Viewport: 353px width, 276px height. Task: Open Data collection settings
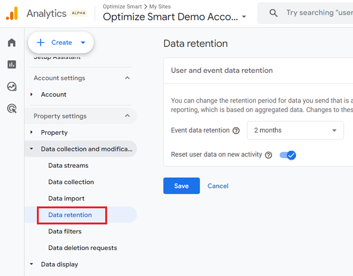click(x=71, y=182)
